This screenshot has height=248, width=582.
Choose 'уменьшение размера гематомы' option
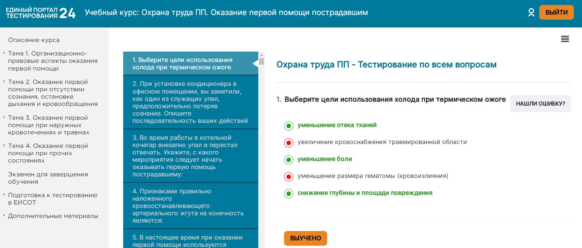[x=289, y=177]
